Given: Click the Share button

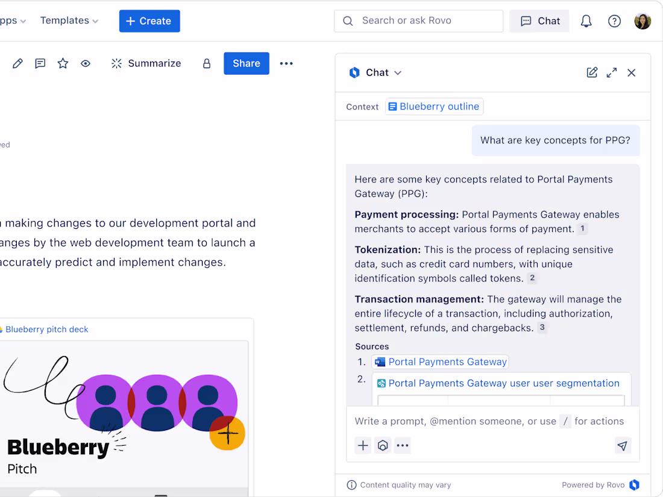Looking at the screenshot, I should (246, 63).
